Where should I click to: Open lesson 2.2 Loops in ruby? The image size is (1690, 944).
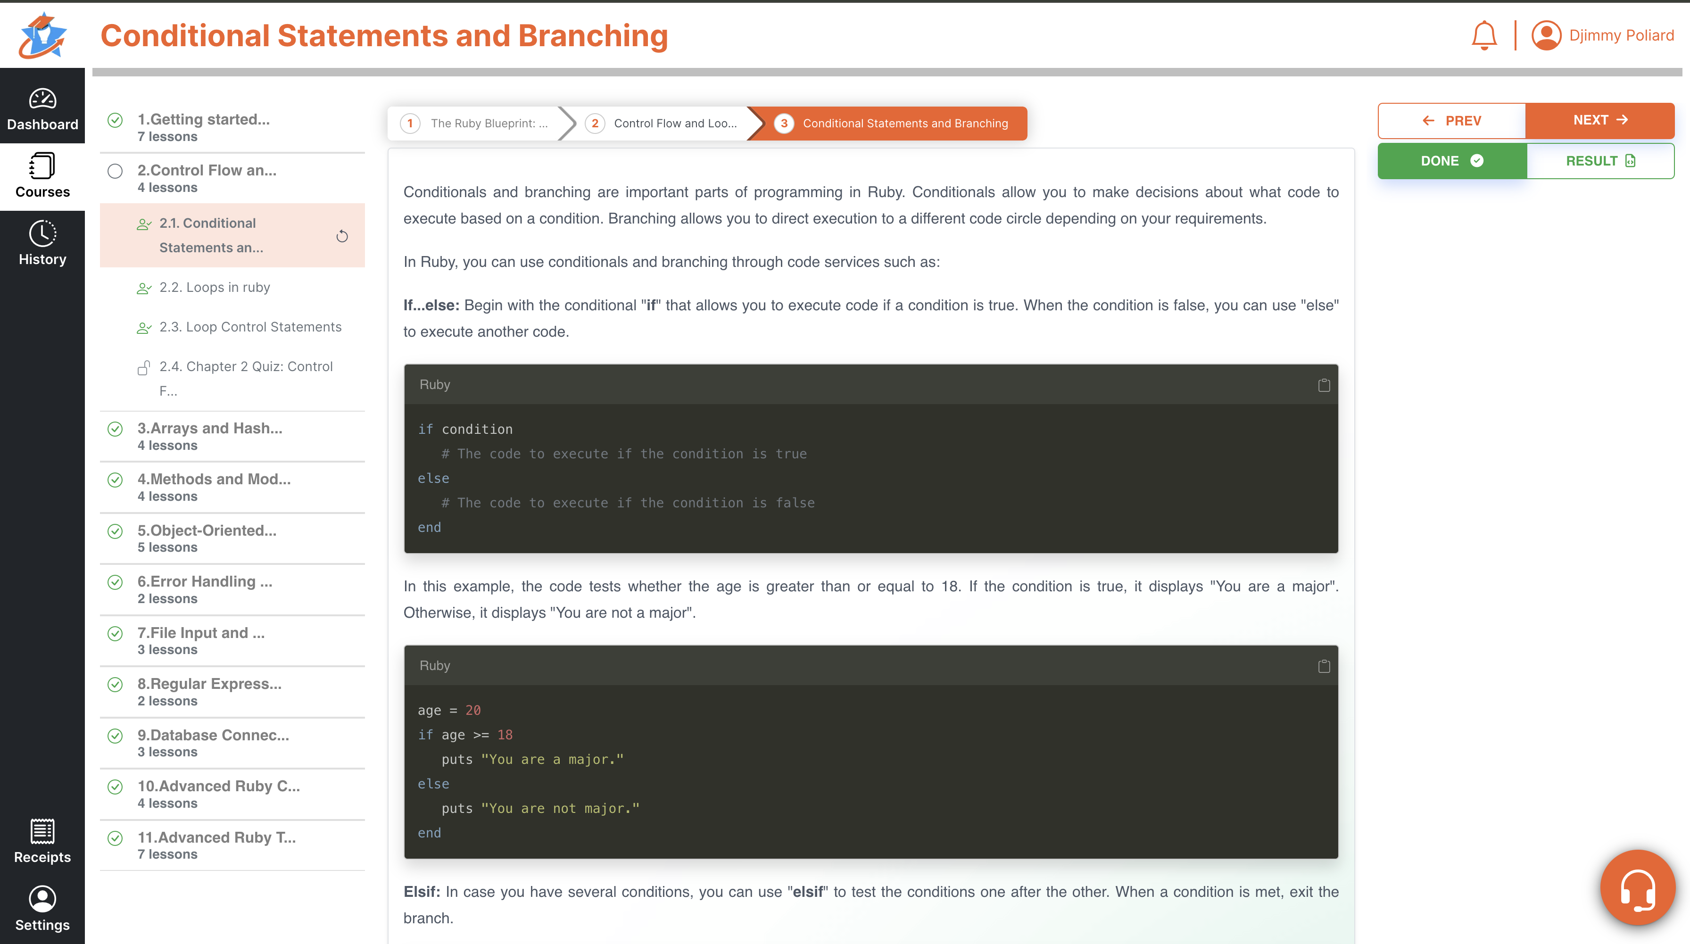[215, 287]
